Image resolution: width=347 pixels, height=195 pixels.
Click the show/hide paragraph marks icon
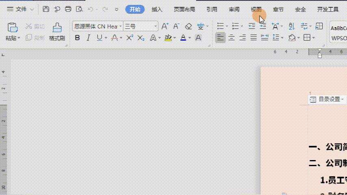point(304,26)
